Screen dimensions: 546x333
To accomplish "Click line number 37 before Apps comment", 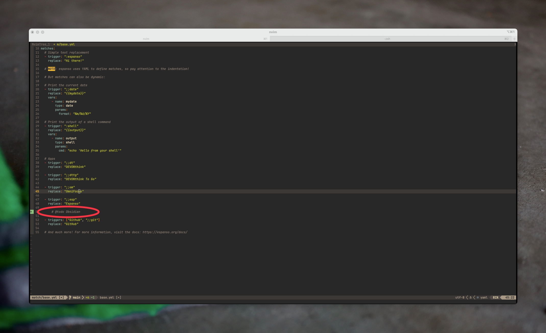I will click(37, 159).
